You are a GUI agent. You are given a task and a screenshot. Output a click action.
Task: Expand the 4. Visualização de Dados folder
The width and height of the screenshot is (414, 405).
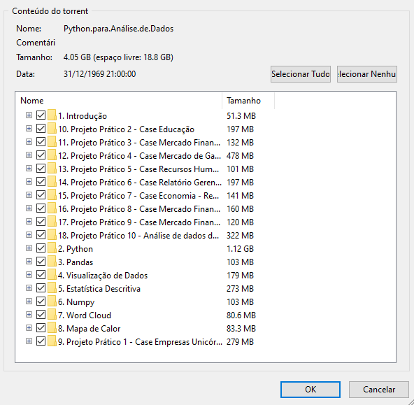[29, 275]
